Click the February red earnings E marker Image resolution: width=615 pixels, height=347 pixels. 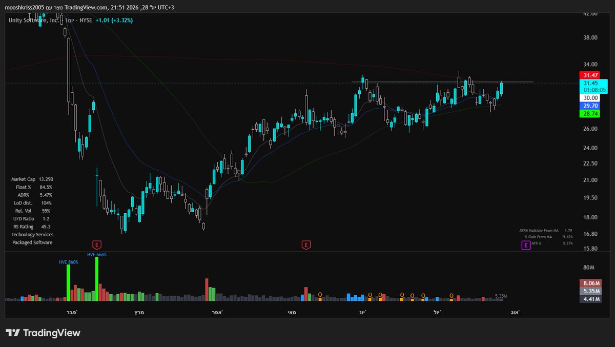(97, 245)
